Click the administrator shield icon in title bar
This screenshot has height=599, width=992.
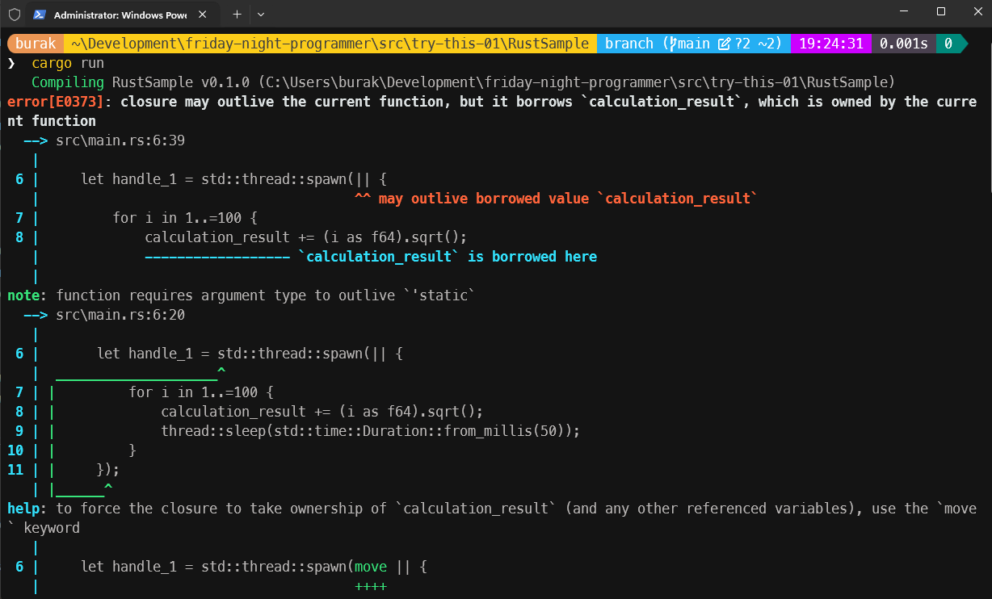point(14,15)
